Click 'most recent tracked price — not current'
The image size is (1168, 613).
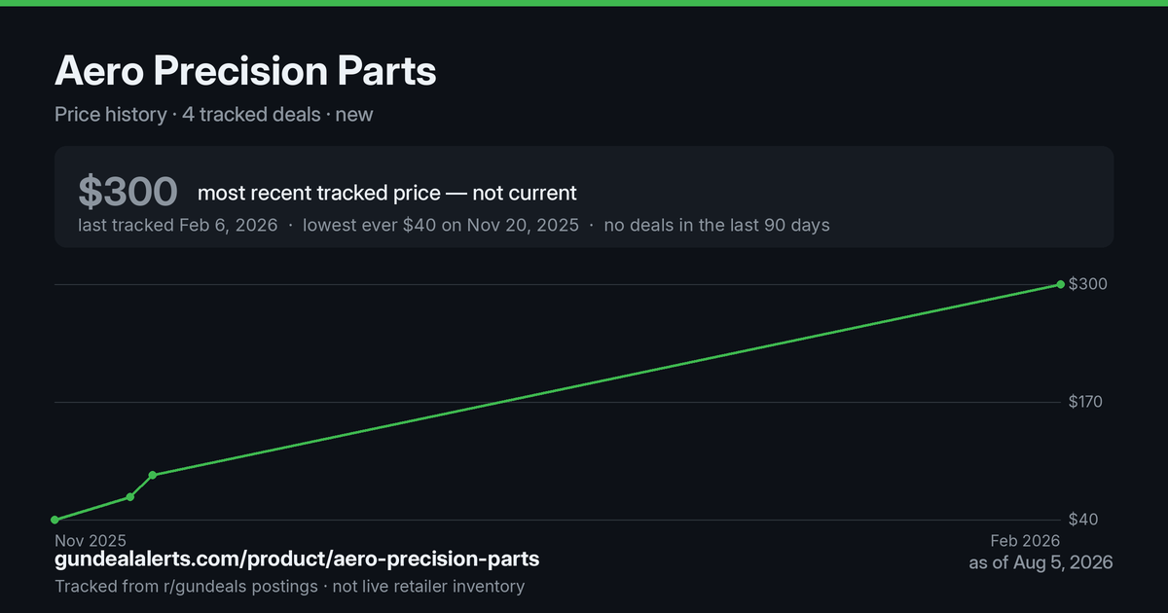coord(387,193)
